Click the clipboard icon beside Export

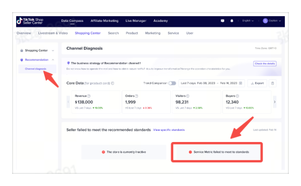272,83
